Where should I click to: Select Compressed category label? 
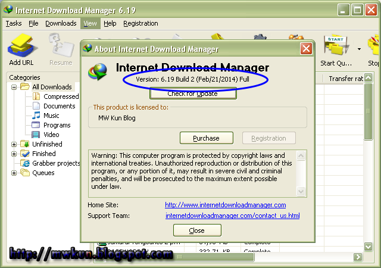point(61,96)
